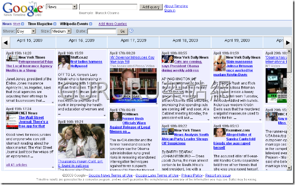The height and width of the screenshot is (185, 295).
Task: Open Google News Terms of Use link
Action: point(110,175)
